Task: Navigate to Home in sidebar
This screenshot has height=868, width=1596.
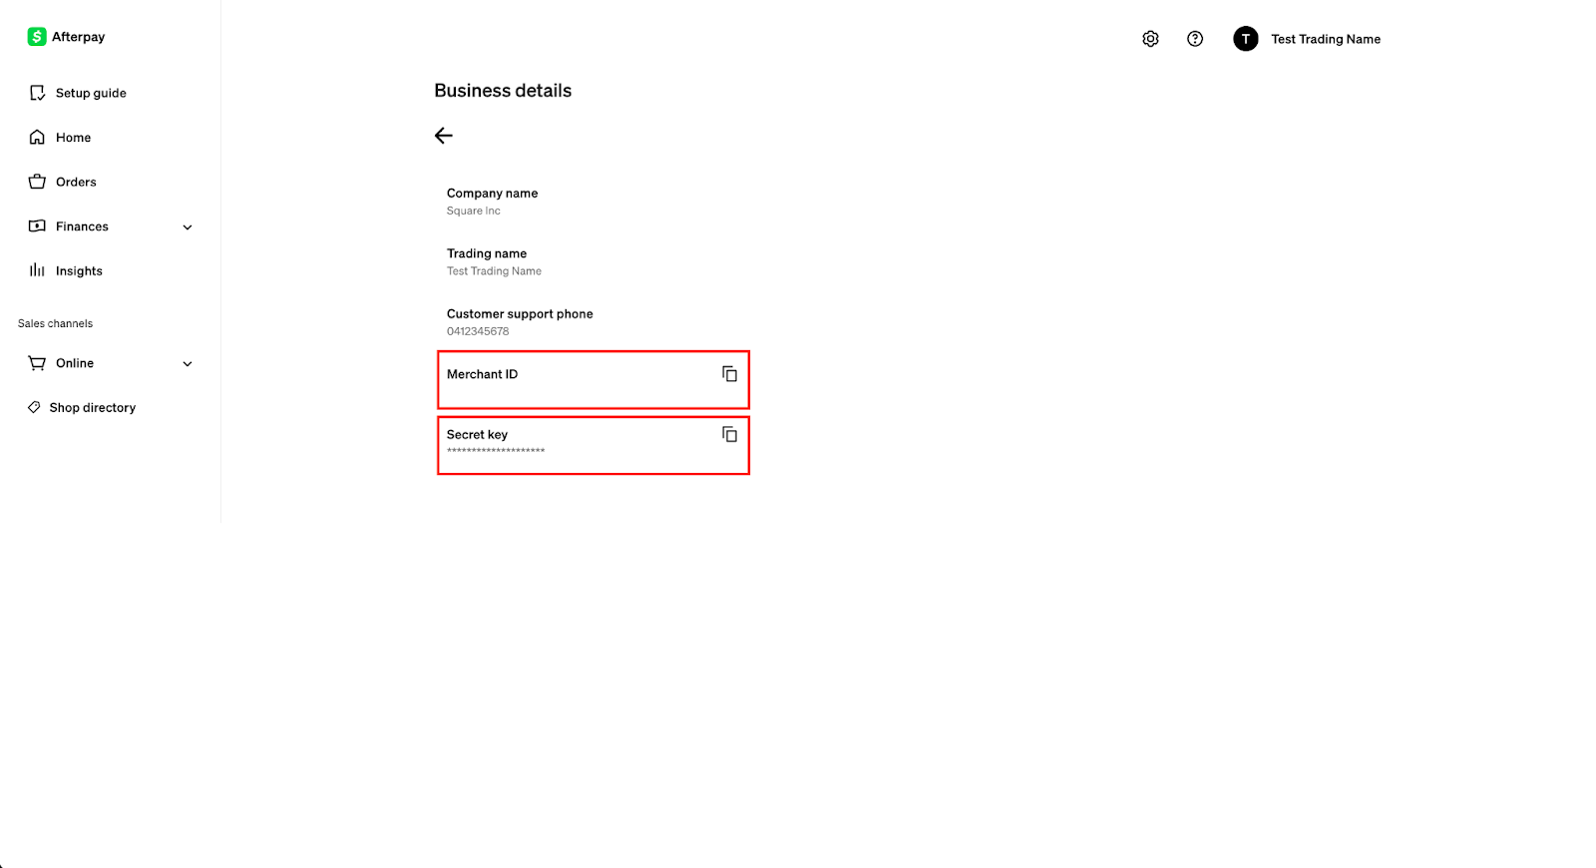Action: (73, 138)
